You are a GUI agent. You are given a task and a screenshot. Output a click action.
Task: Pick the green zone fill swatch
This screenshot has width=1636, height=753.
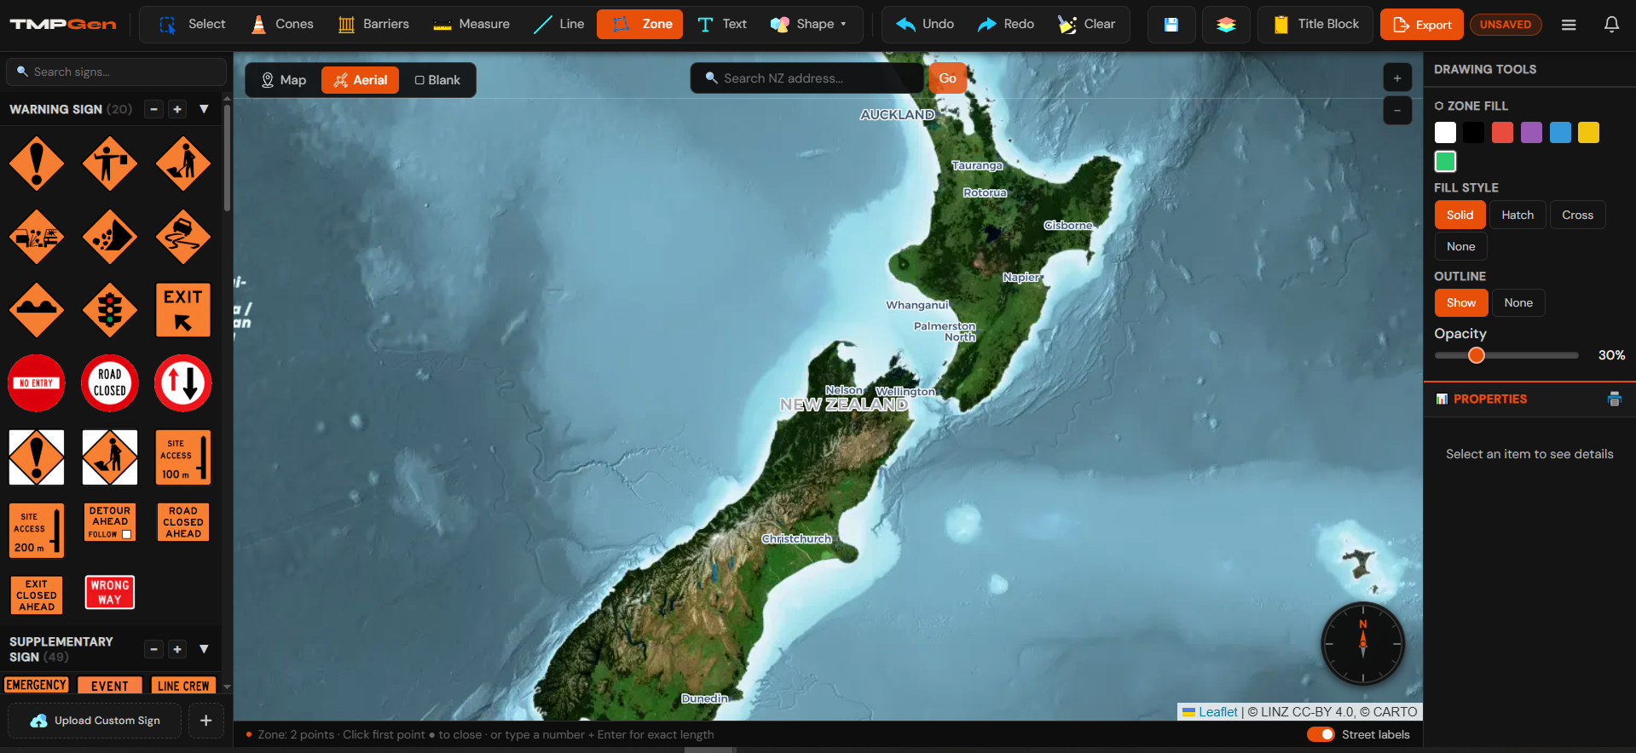1445,161
